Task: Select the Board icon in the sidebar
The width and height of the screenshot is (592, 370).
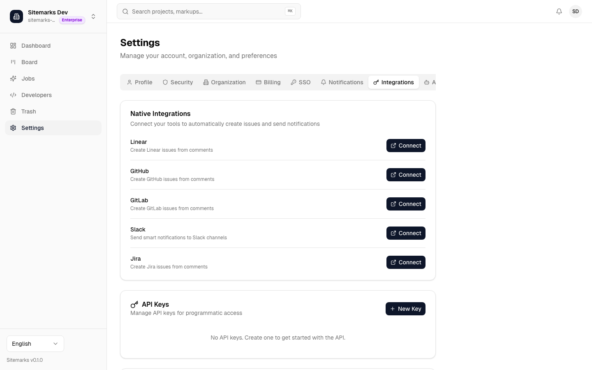Action: (x=14, y=62)
